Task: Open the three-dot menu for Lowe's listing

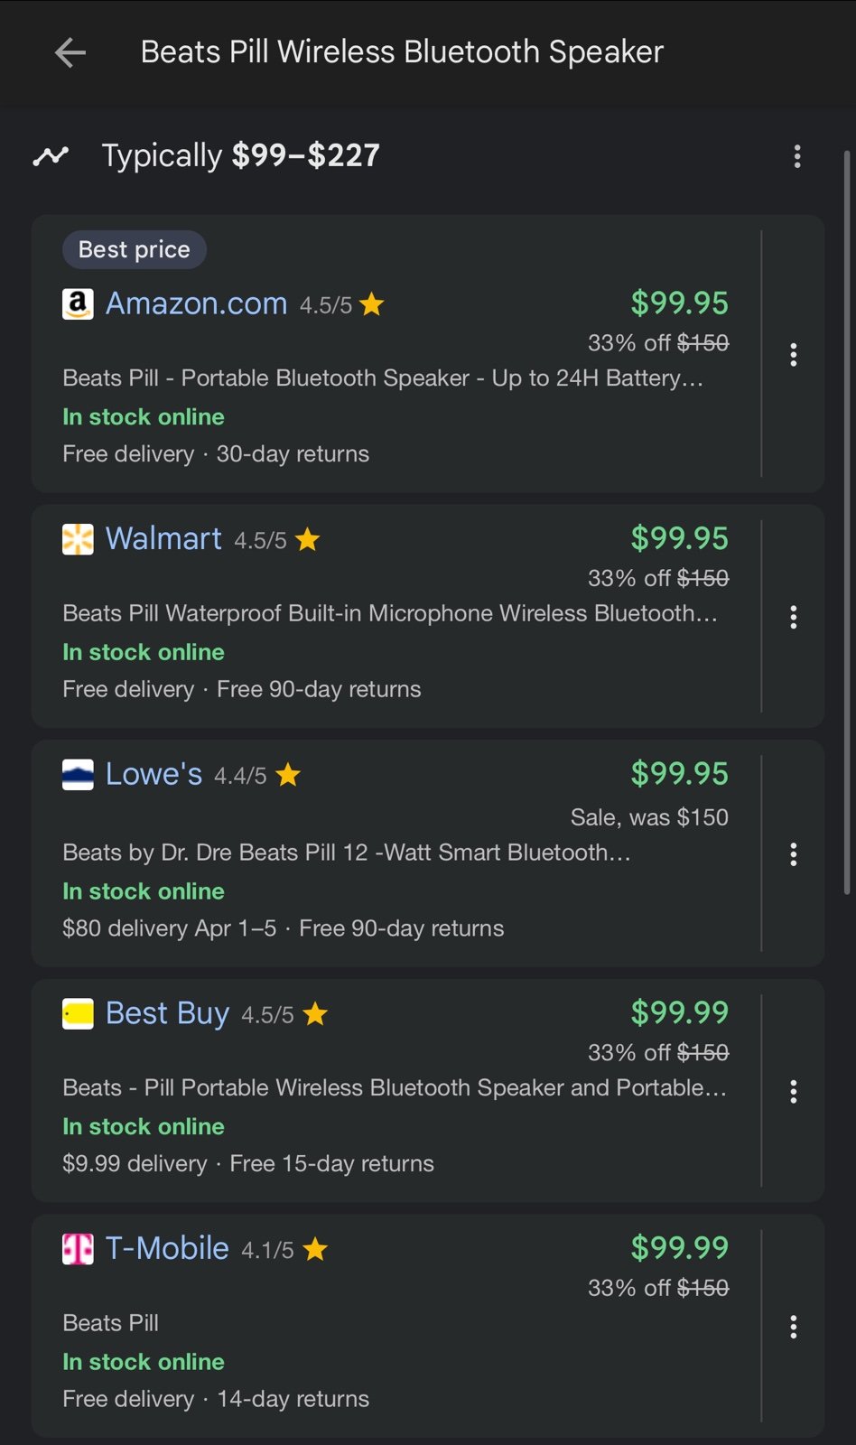Action: pyautogui.click(x=794, y=854)
